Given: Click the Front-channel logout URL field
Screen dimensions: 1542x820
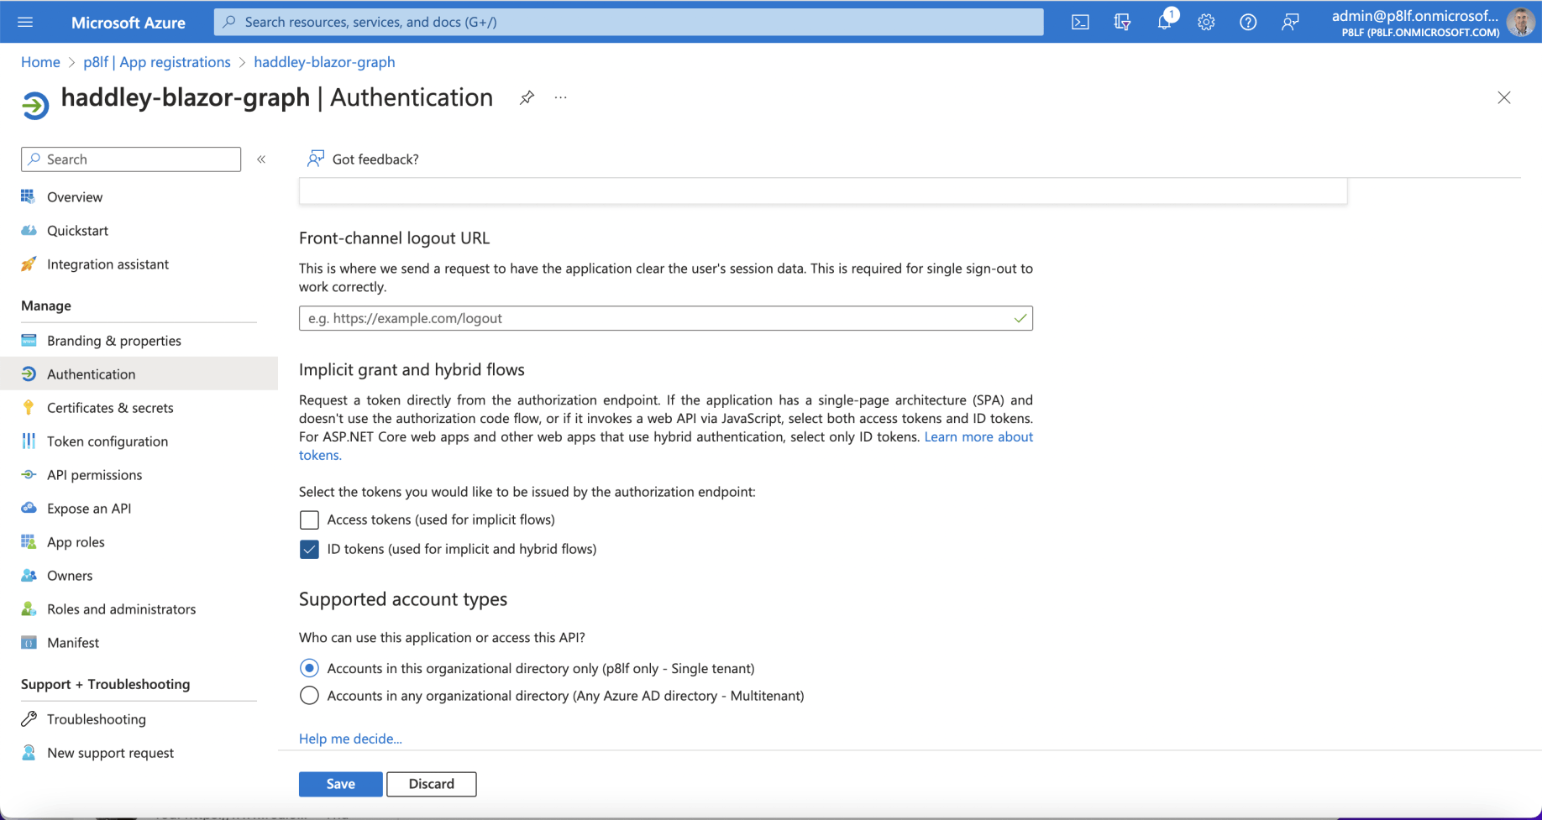Looking at the screenshot, I should pos(665,318).
